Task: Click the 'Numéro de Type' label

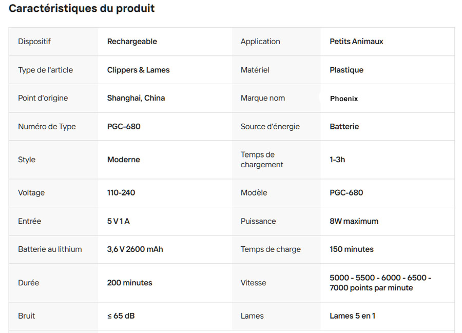Action: [x=47, y=127]
